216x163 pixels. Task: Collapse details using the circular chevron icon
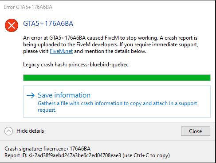point(8,131)
